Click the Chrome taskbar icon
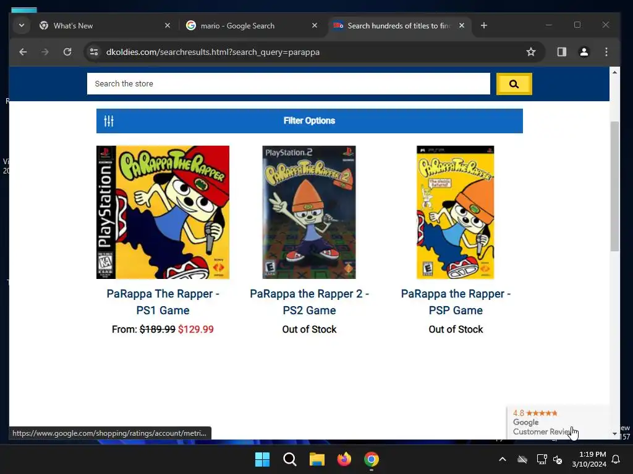 pyautogui.click(x=372, y=459)
